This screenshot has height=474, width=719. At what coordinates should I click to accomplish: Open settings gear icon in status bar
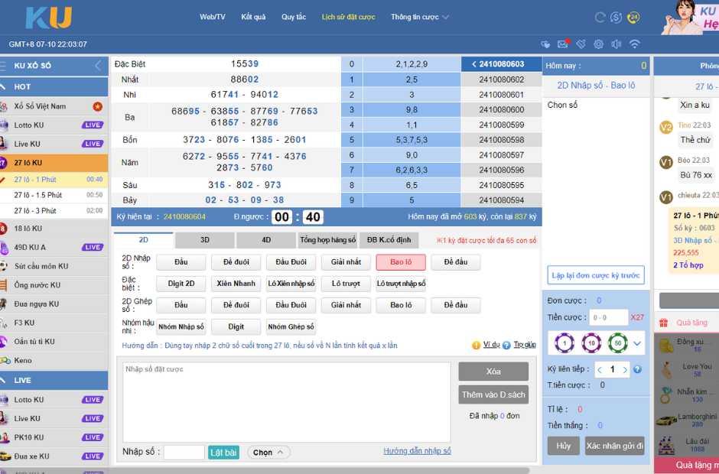[x=598, y=44]
